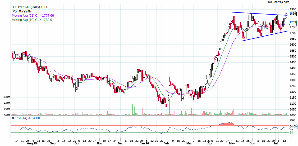Click the RSI (14) -> 64.00 label
The image size is (298, 146).
click(27, 118)
